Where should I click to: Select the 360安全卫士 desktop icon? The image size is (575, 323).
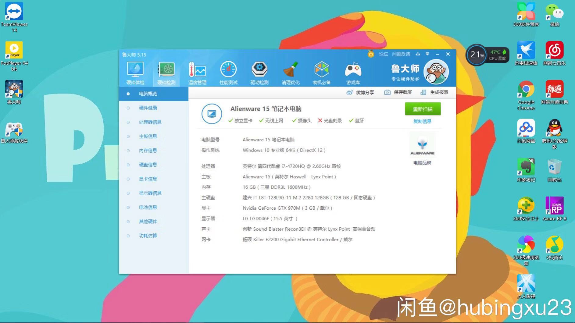(x=526, y=209)
